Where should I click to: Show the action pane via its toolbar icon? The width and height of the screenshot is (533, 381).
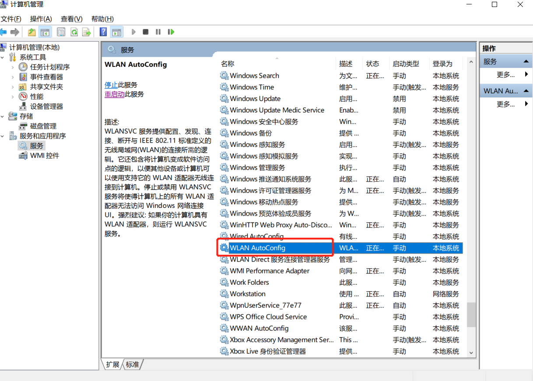pyautogui.click(x=116, y=31)
